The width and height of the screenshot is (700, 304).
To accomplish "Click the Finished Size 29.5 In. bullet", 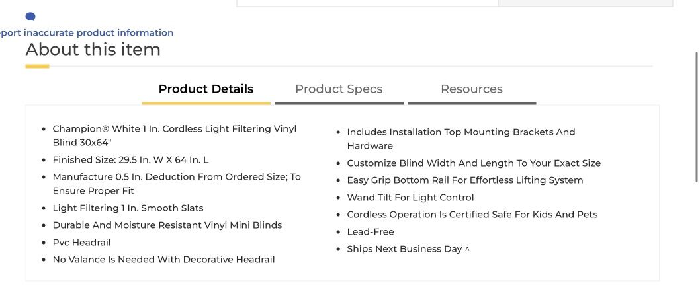I will tap(130, 160).
